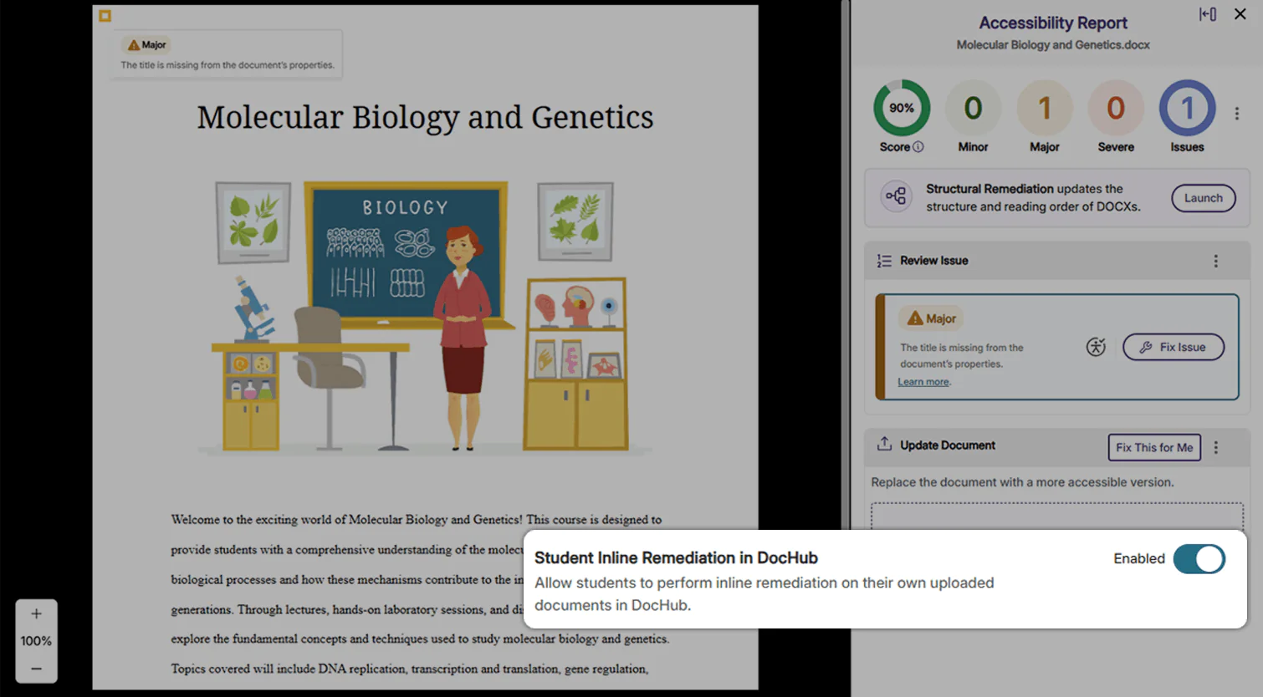Image resolution: width=1263 pixels, height=697 pixels.
Task: Click the missing title warning tooltip on the document
Action: click(224, 53)
